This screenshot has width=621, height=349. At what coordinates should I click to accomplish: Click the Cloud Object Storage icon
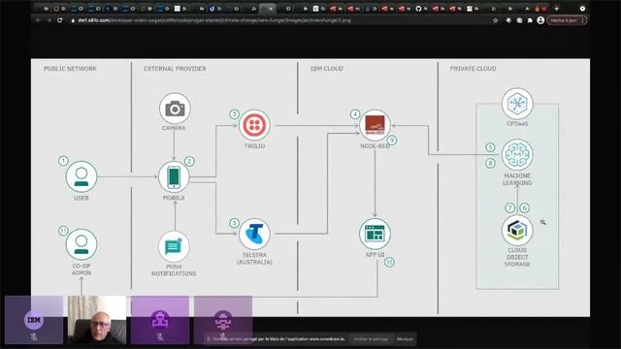[x=517, y=230]
